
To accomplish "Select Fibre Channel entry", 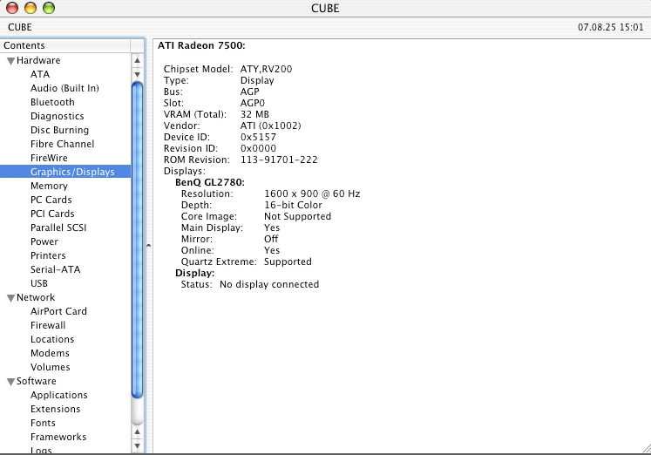I will pyautogui.click(x=62, y=144).
